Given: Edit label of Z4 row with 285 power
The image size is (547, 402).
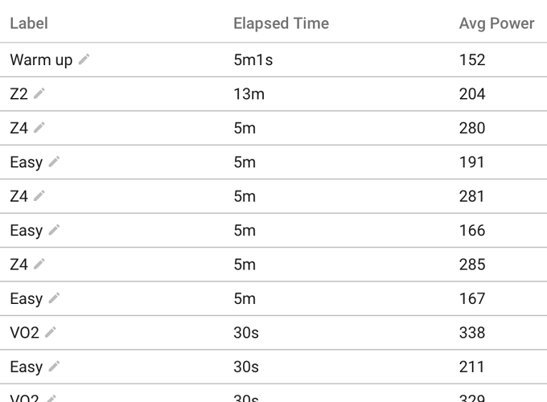Looking at the screenshot, I should click(x=39, y=264).
